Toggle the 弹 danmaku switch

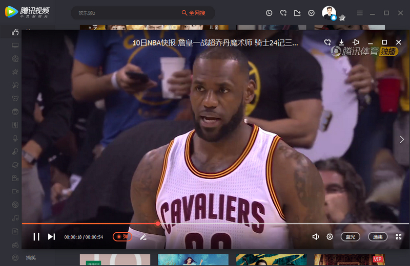pos(122,237)
